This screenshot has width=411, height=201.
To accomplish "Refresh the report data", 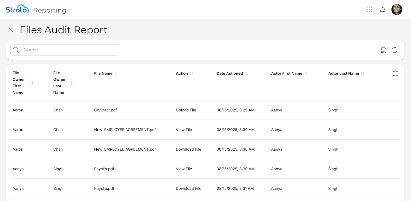I will coord(395,50).
